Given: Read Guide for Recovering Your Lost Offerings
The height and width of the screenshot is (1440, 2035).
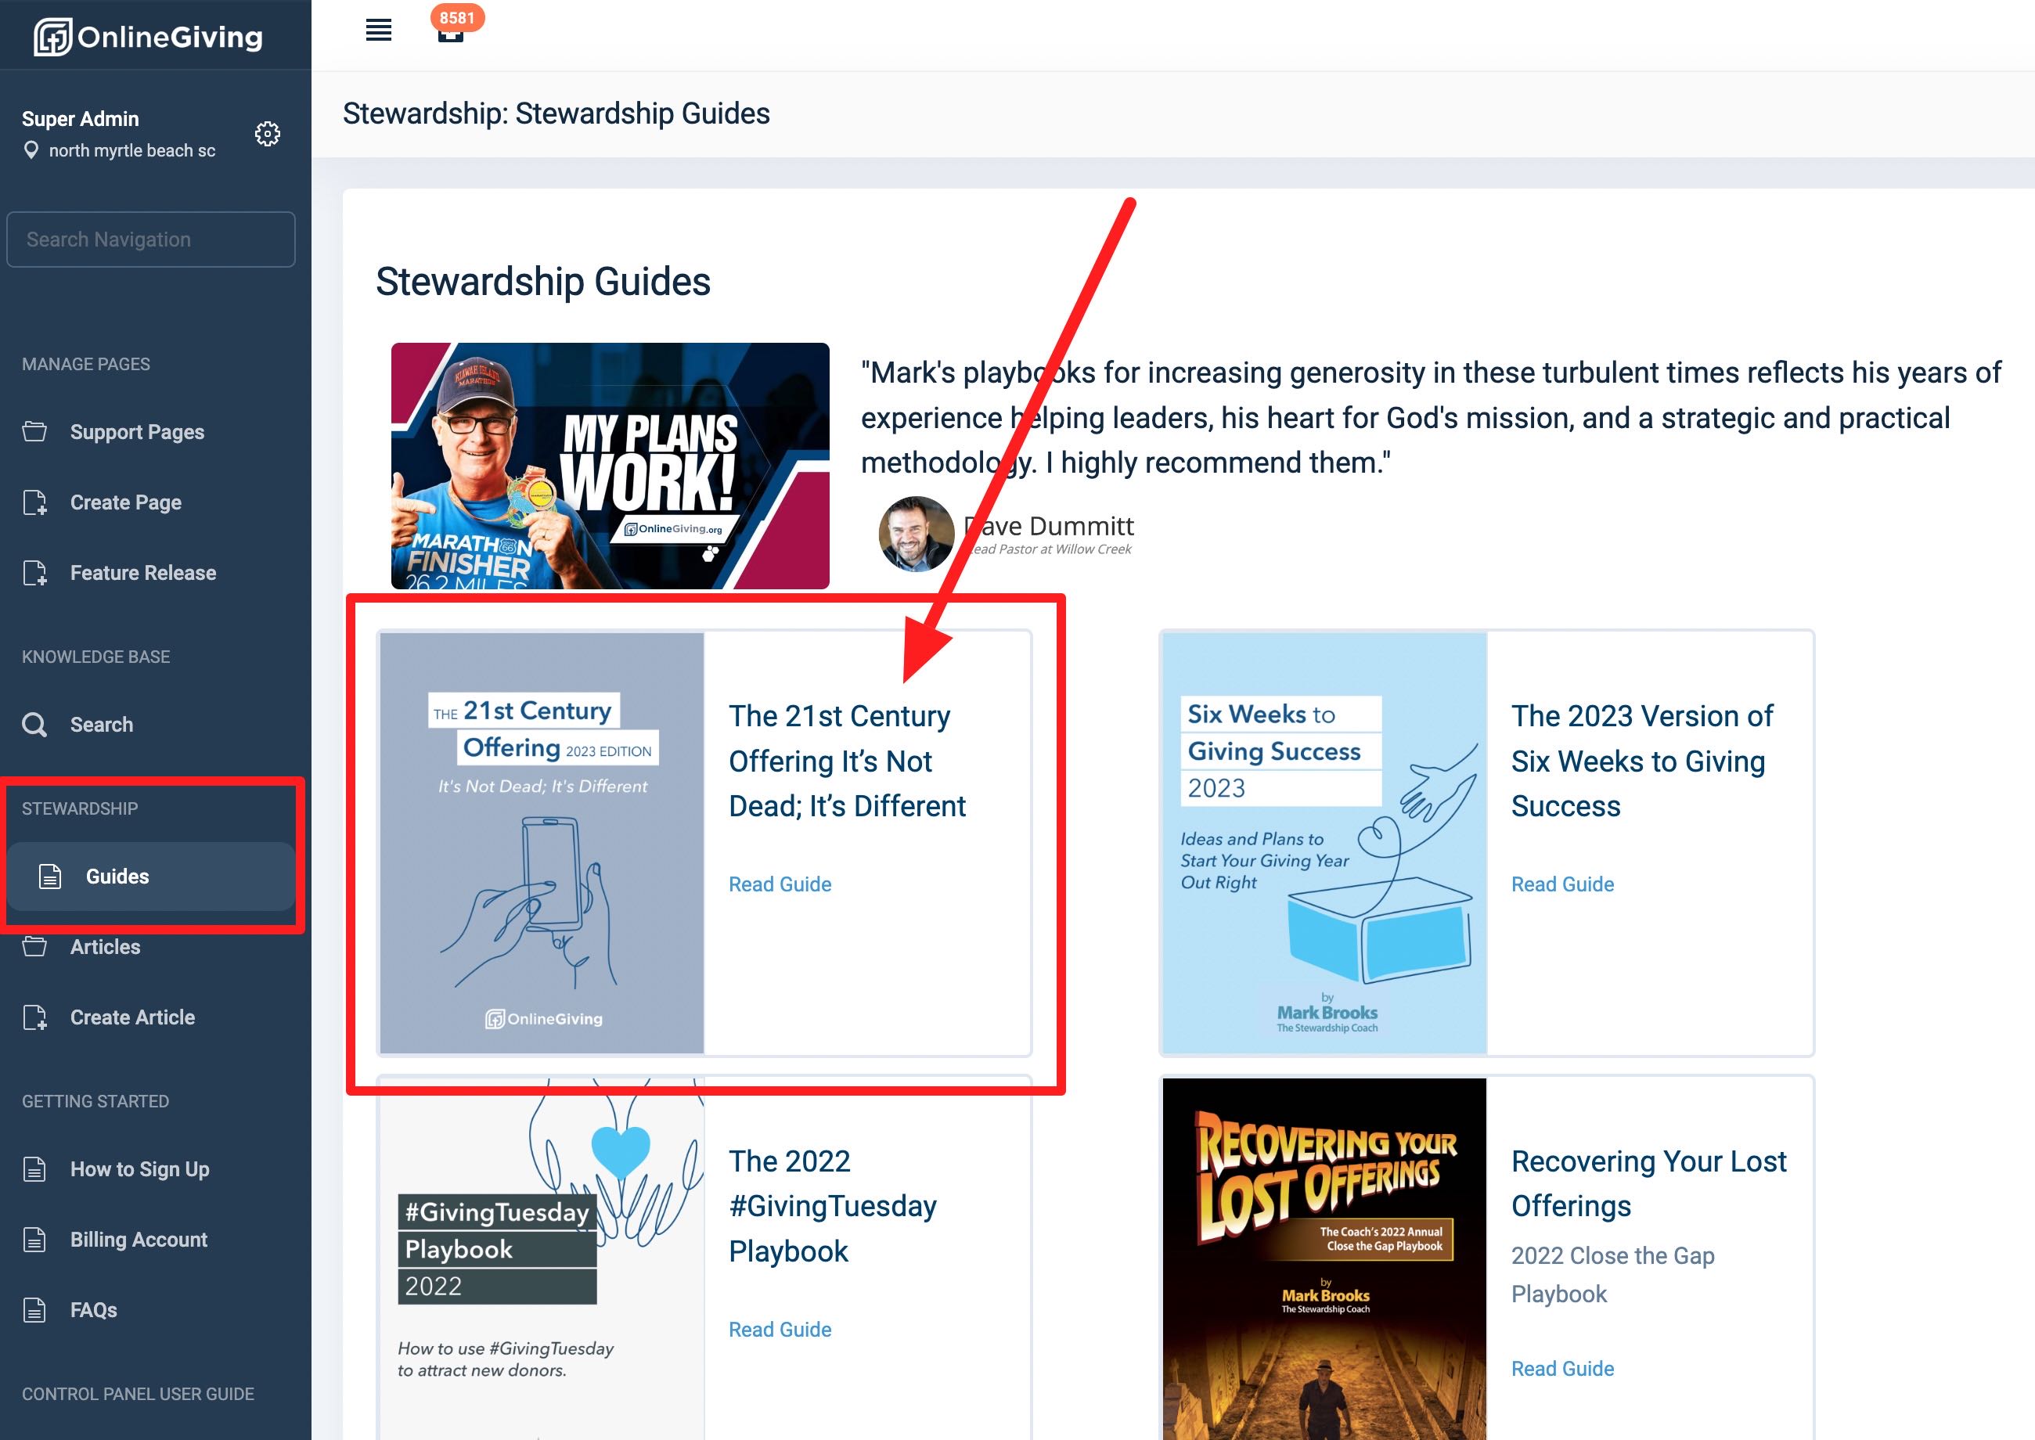Looking at the screenshot, I should click(x=1562, y=1368).
